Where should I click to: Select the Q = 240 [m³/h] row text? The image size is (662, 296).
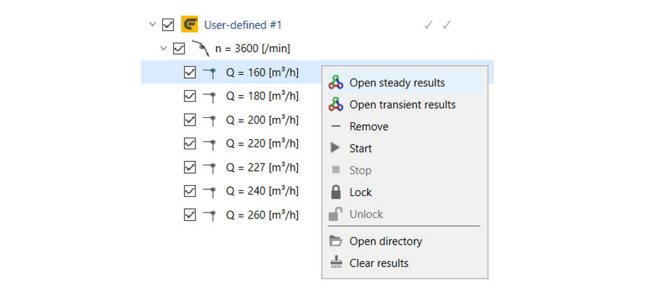[x=262, y=192]
